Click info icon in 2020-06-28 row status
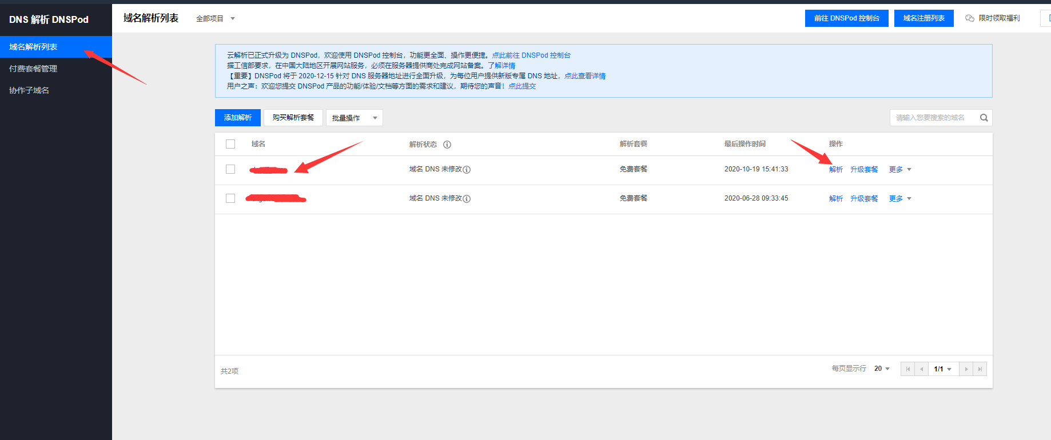The image size is (1051, 440). point(467,199)
